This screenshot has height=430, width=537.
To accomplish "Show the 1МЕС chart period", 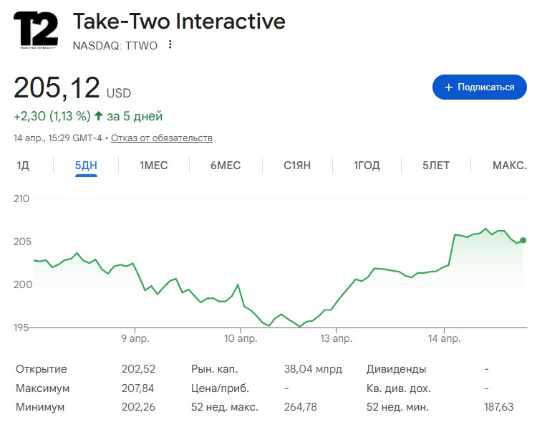I will point(153,166).
